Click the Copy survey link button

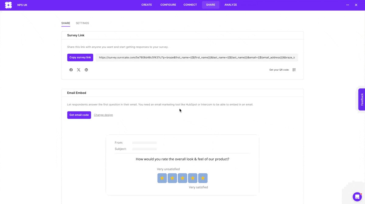pos(80,57)
